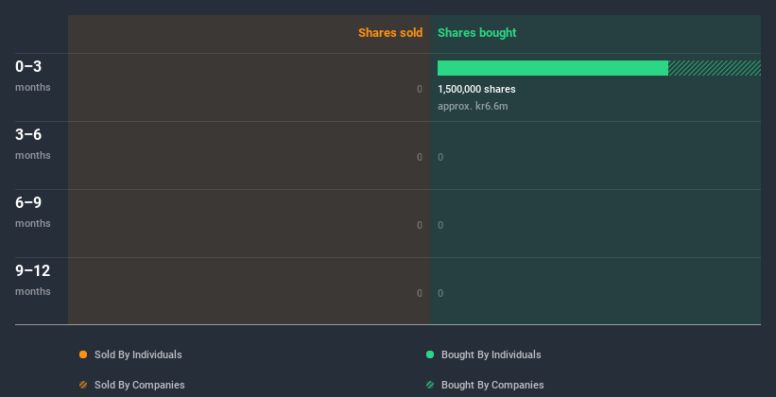Click the 1,500,000 shares value text
The image size is (776, 397).
point(476,89)
